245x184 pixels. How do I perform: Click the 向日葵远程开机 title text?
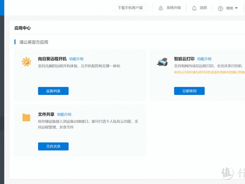[x=52, y=59]
